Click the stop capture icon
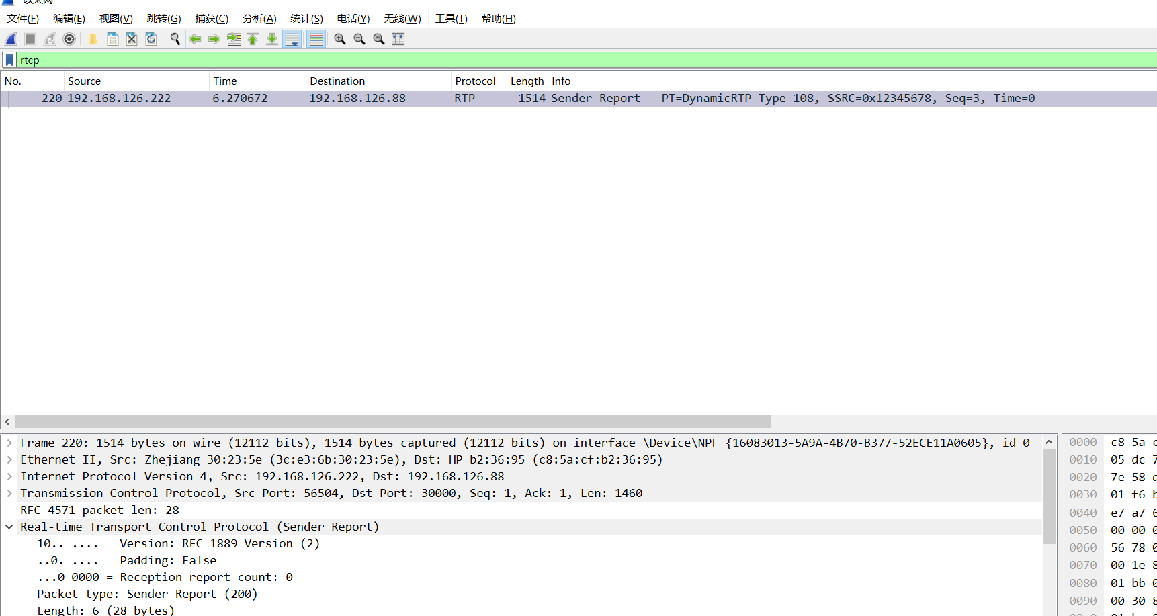This screenshot has width=1157, height=616. coord(30,38)
